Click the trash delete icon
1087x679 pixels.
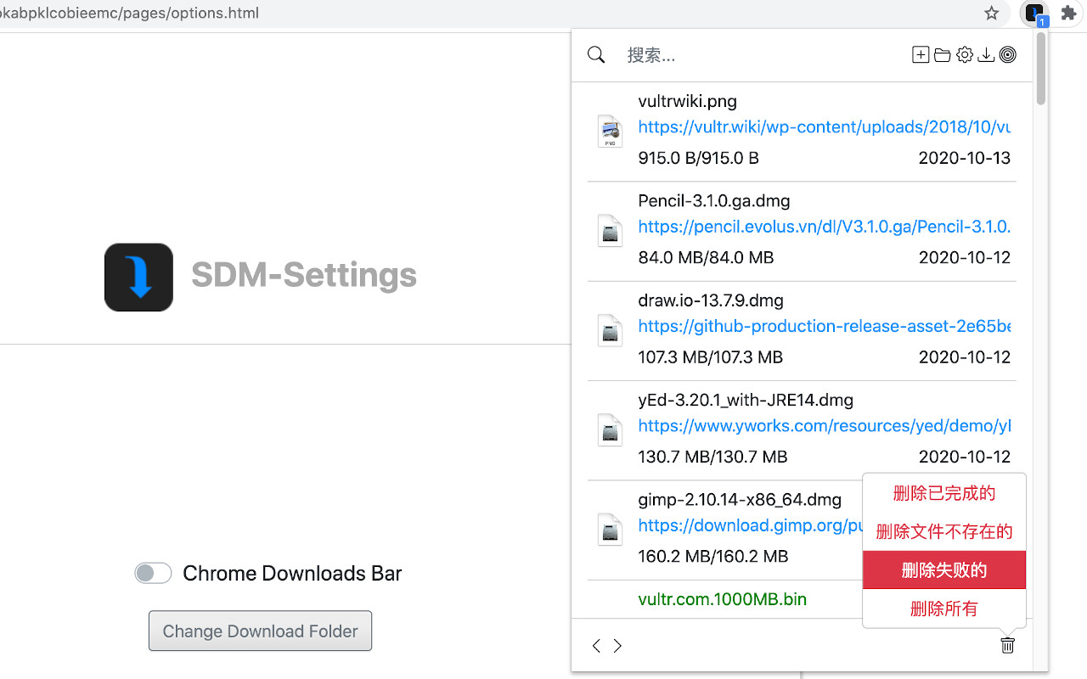[x=1007, y=645]
